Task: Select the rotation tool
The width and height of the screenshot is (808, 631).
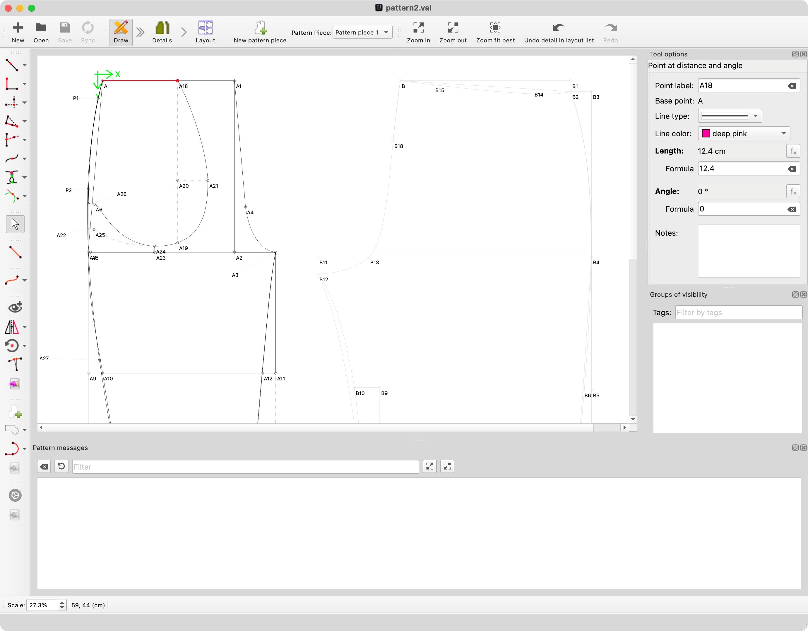Action: [x=12, y=346]
